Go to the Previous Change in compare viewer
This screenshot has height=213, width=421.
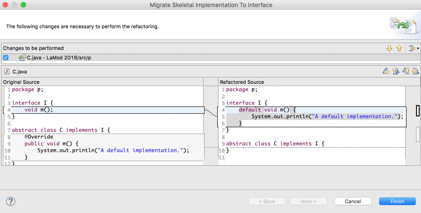click(415, 71)
